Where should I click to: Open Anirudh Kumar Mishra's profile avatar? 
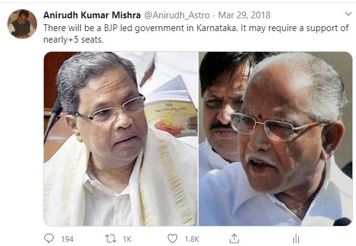[22, 24]
